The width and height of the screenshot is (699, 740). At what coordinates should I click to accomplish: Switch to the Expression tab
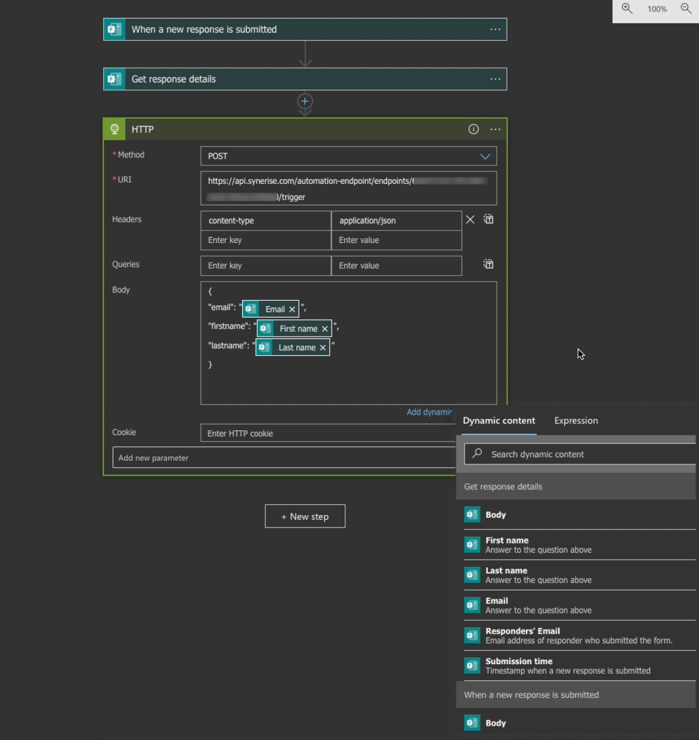click(x=576, y=421)
